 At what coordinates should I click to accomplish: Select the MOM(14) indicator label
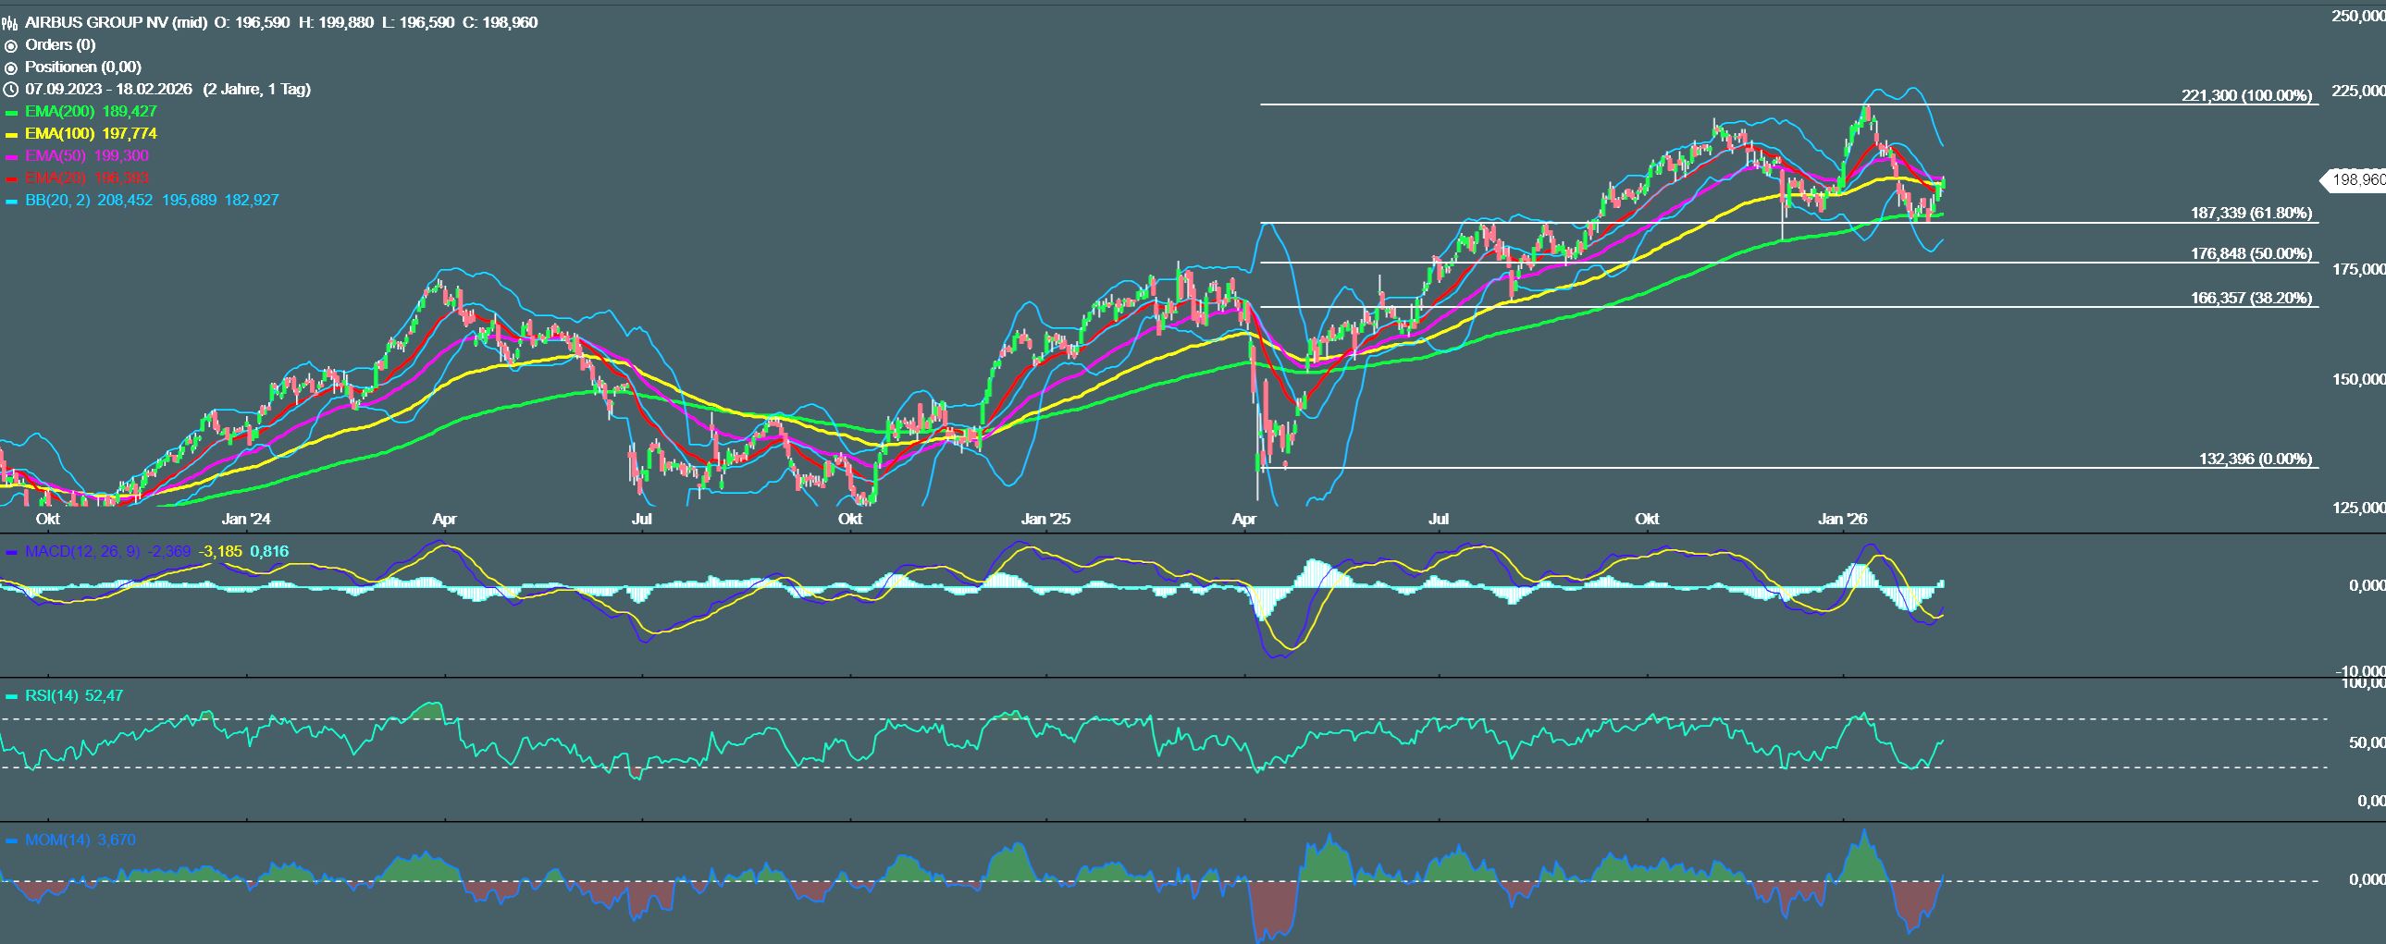tap(57, 840)
